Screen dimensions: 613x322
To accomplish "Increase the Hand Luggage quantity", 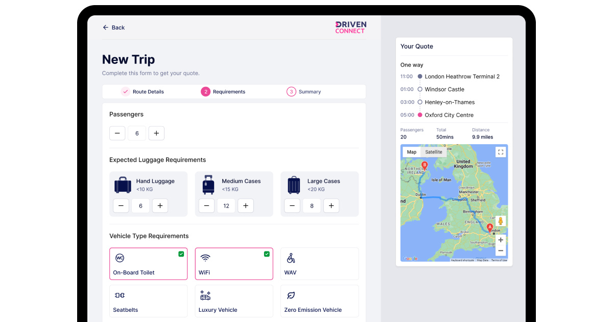I will click(x=160, y=206).
